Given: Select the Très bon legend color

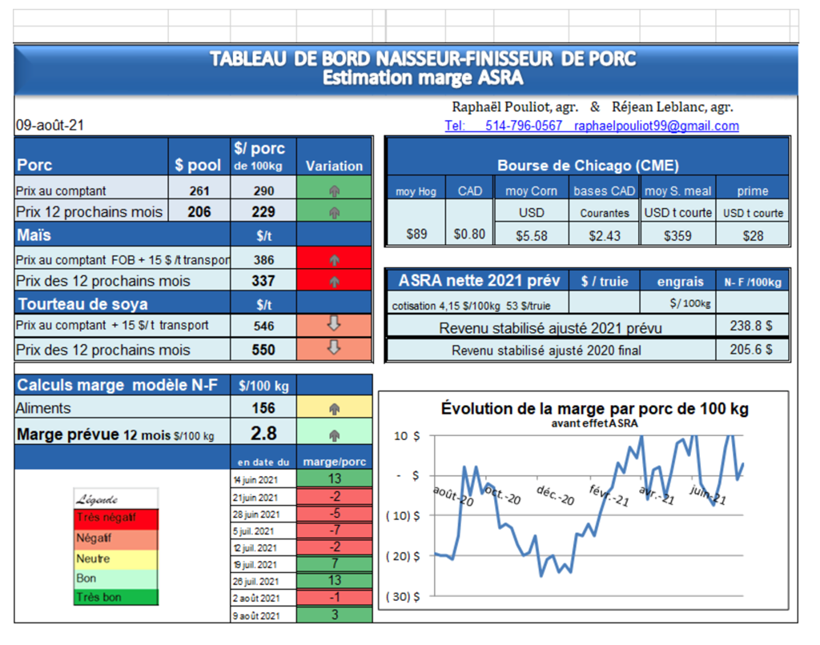Looking at the screenshot, I should pos(116,598).
